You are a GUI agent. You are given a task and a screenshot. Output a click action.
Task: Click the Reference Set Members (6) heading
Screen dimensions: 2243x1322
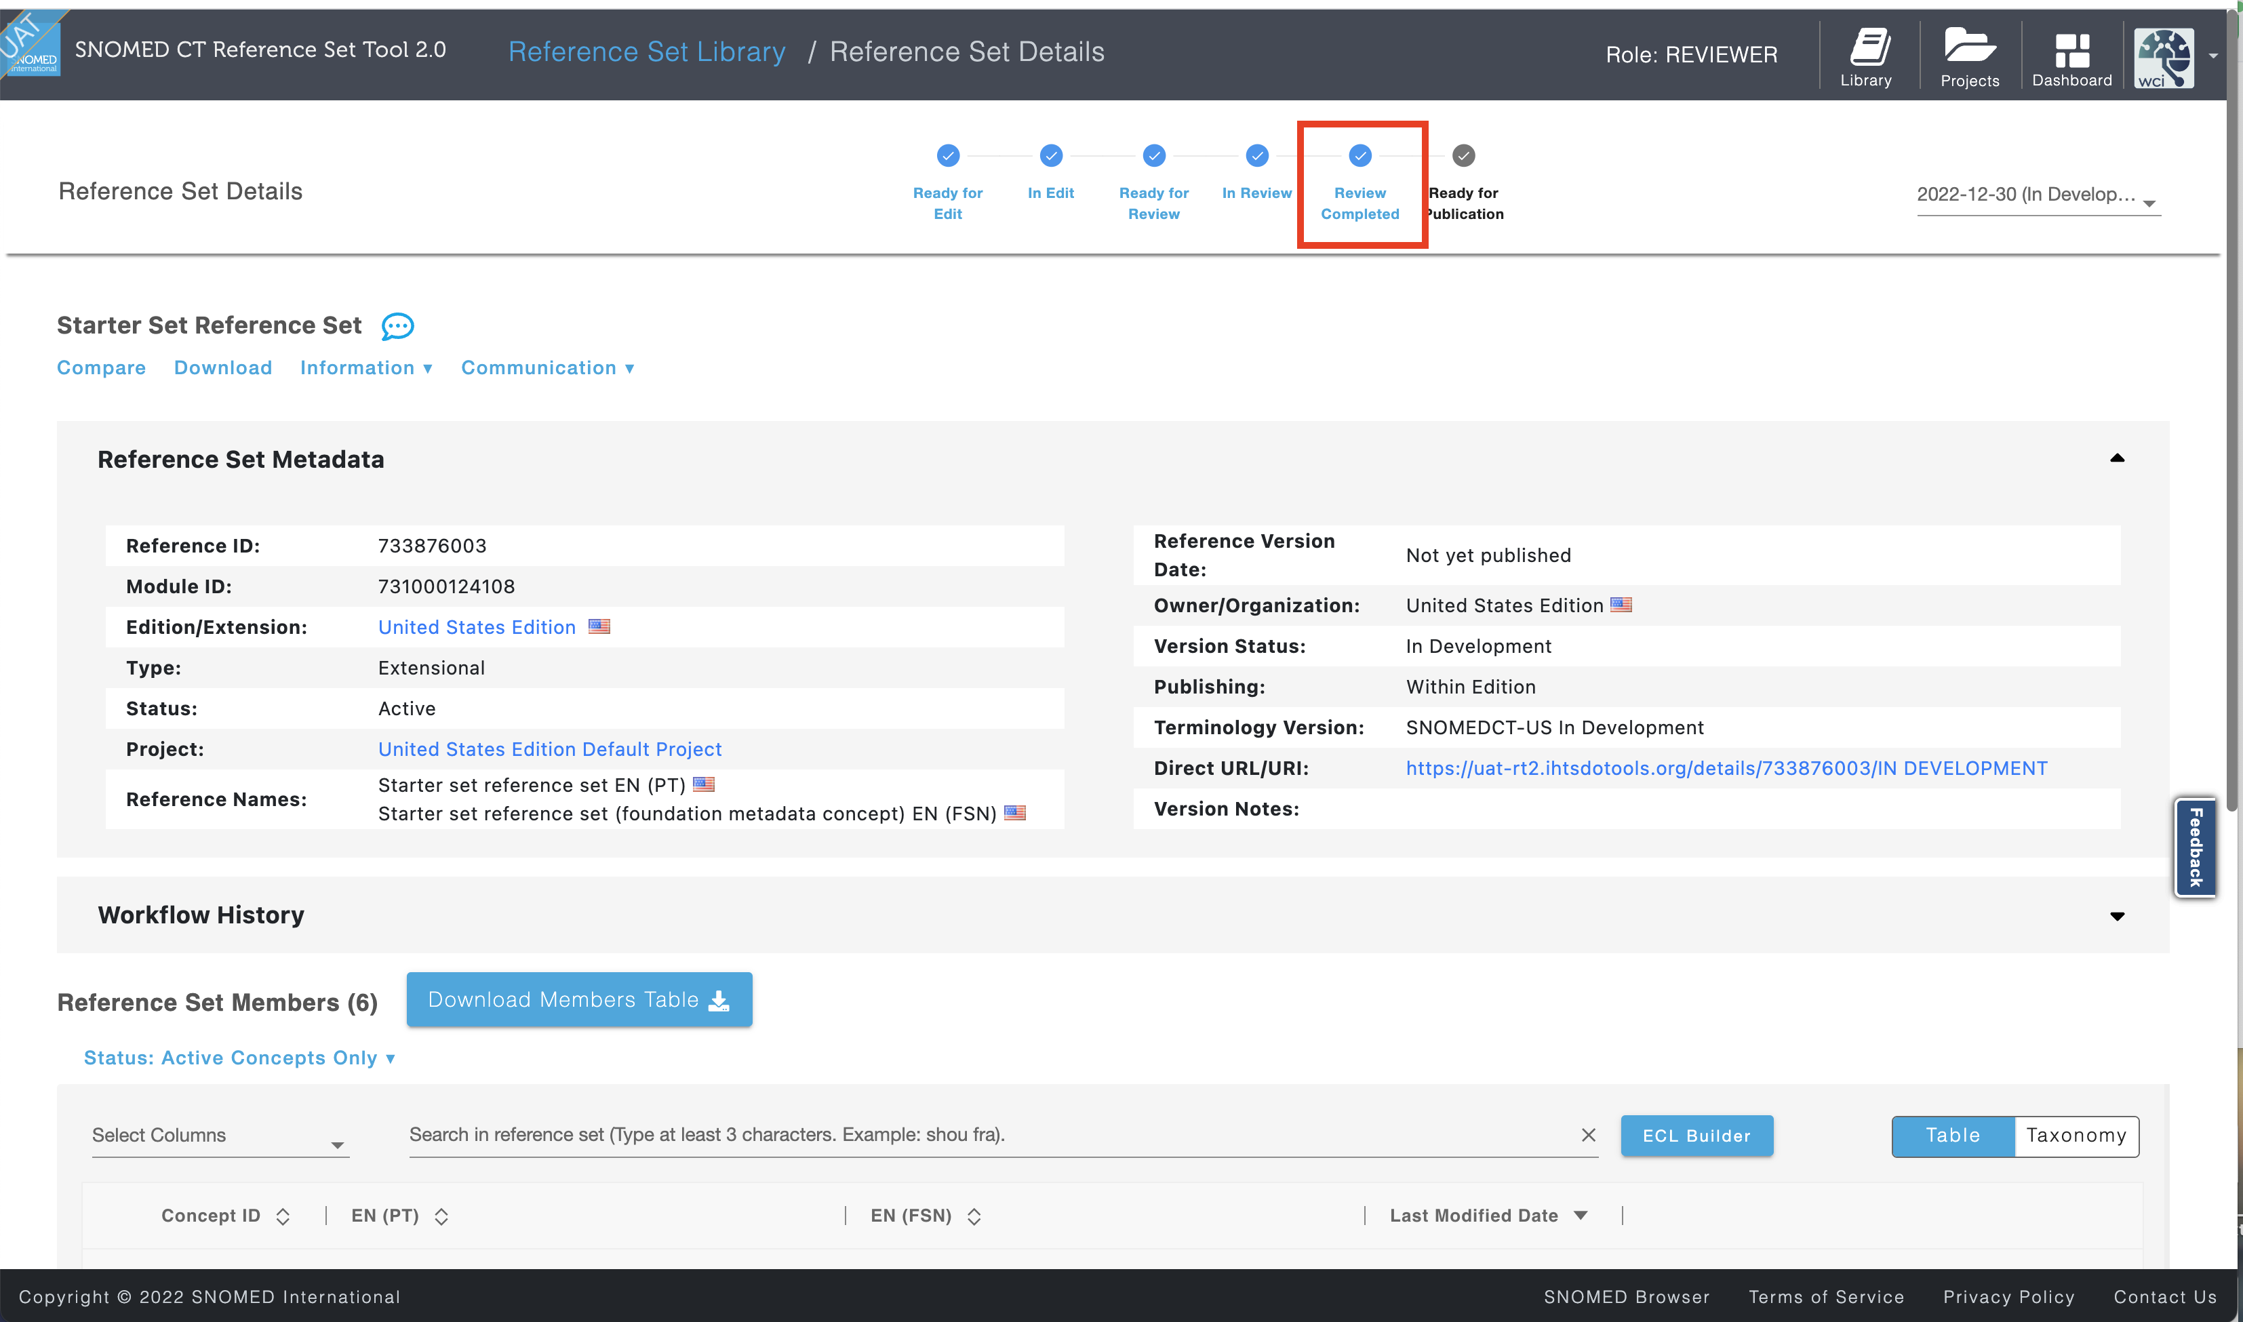pyautogui.click(x=218, y=1002)
